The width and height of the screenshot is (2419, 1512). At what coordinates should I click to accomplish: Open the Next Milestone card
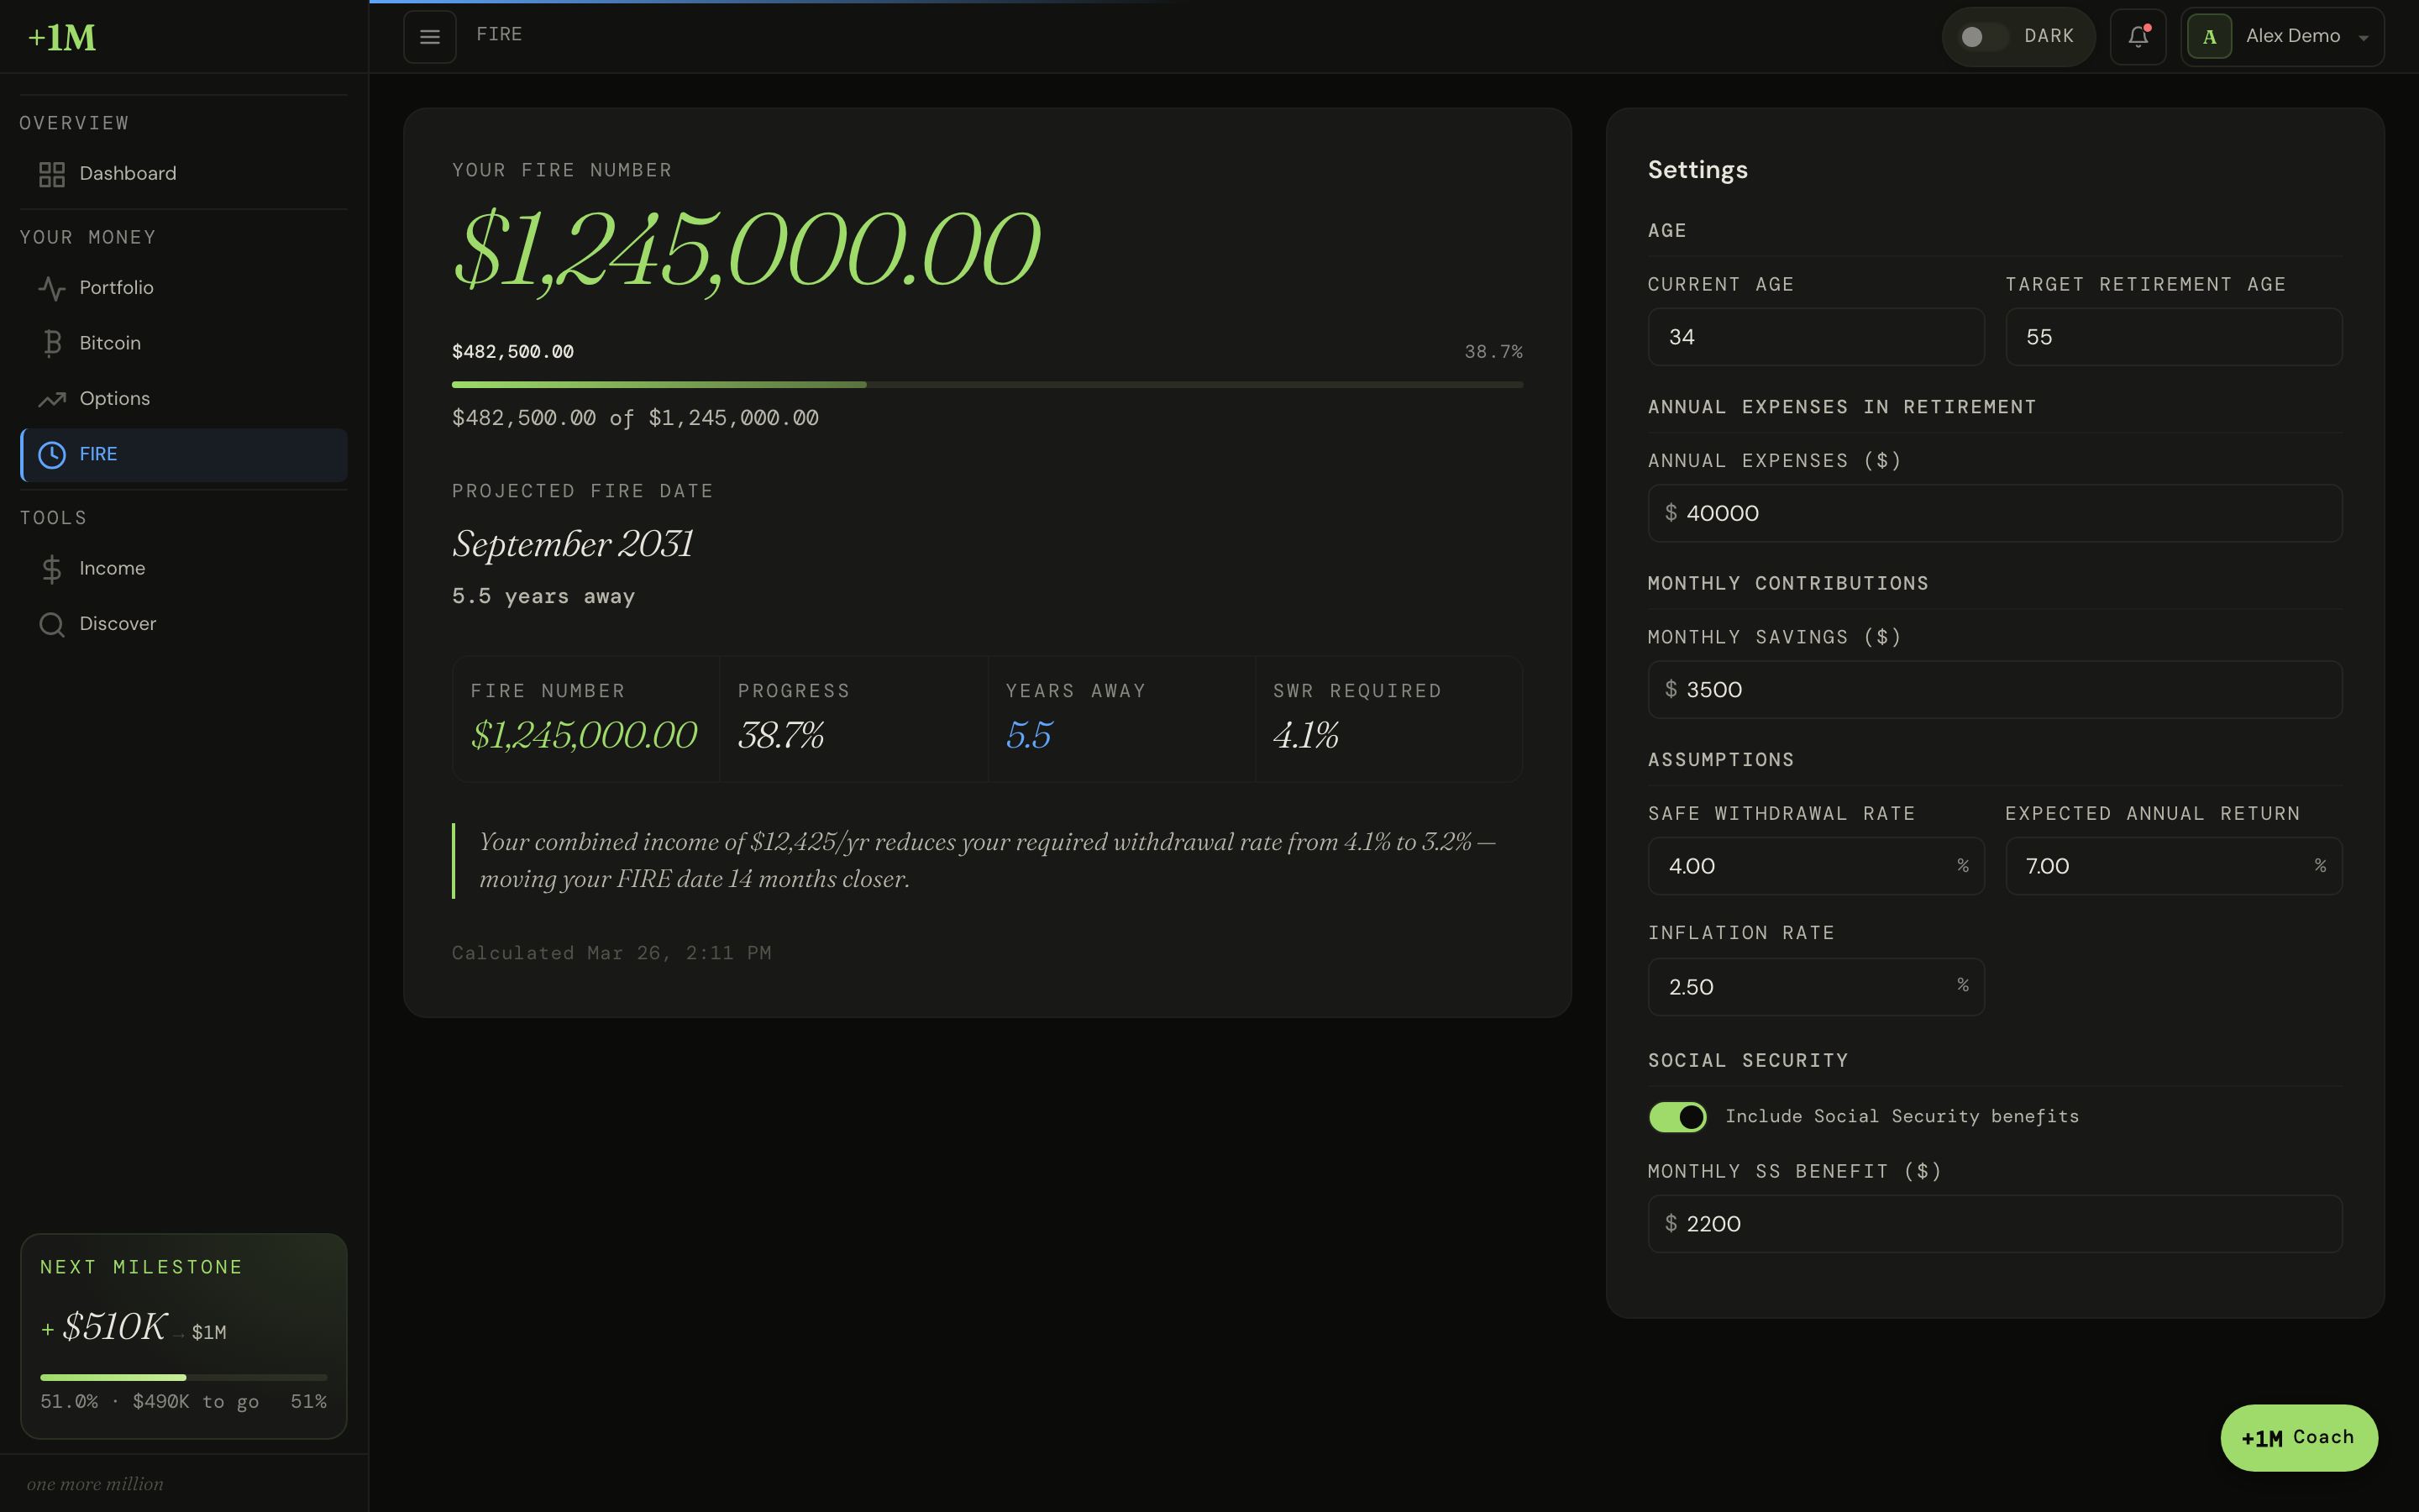(184, 1335)
